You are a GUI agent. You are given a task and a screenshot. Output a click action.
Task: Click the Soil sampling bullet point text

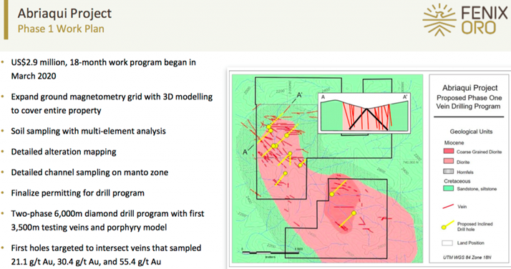tap(88, 131)
